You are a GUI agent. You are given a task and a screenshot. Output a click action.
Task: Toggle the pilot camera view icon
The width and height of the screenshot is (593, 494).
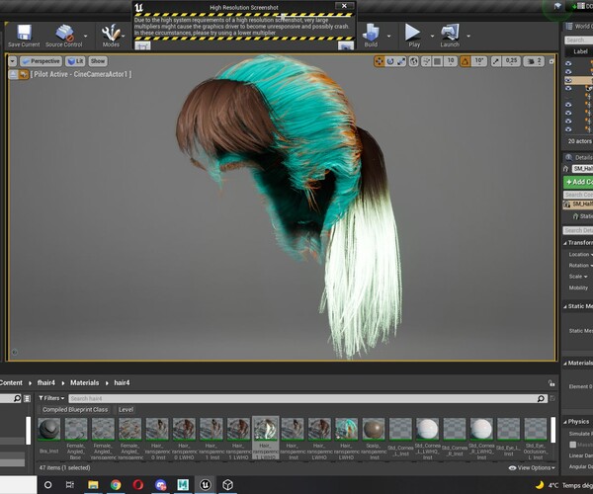click(x=24, y=74)
